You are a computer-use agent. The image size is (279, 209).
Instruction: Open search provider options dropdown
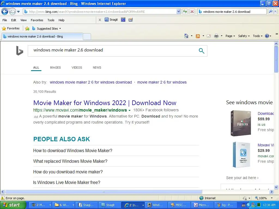(x=275, y=11)
